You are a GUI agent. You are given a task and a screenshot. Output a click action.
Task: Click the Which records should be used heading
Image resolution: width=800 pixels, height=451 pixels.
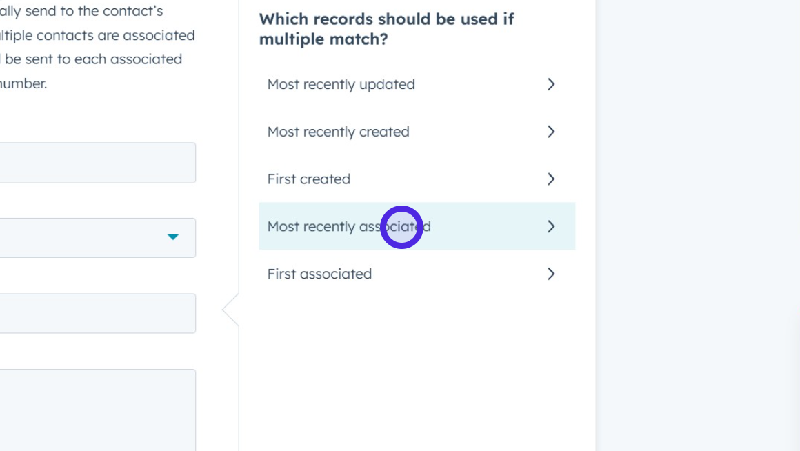pyautogui.click(x=386, y=29)
